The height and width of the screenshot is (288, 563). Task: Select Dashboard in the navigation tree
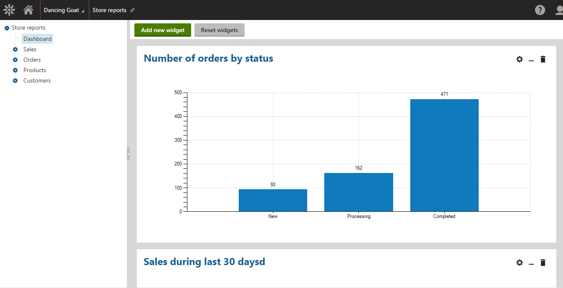tap(37, 38)
